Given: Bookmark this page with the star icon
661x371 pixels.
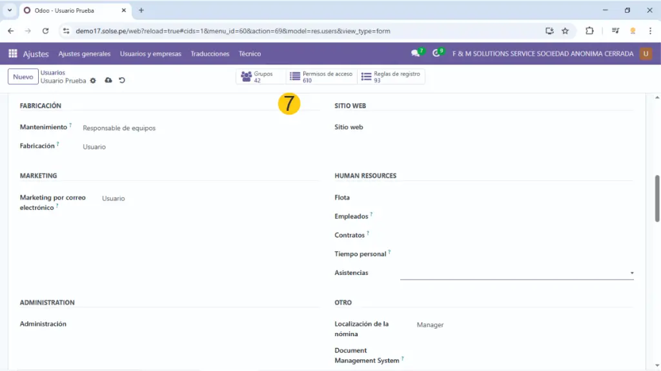Looking at the screenshot, I should (565, 31).
